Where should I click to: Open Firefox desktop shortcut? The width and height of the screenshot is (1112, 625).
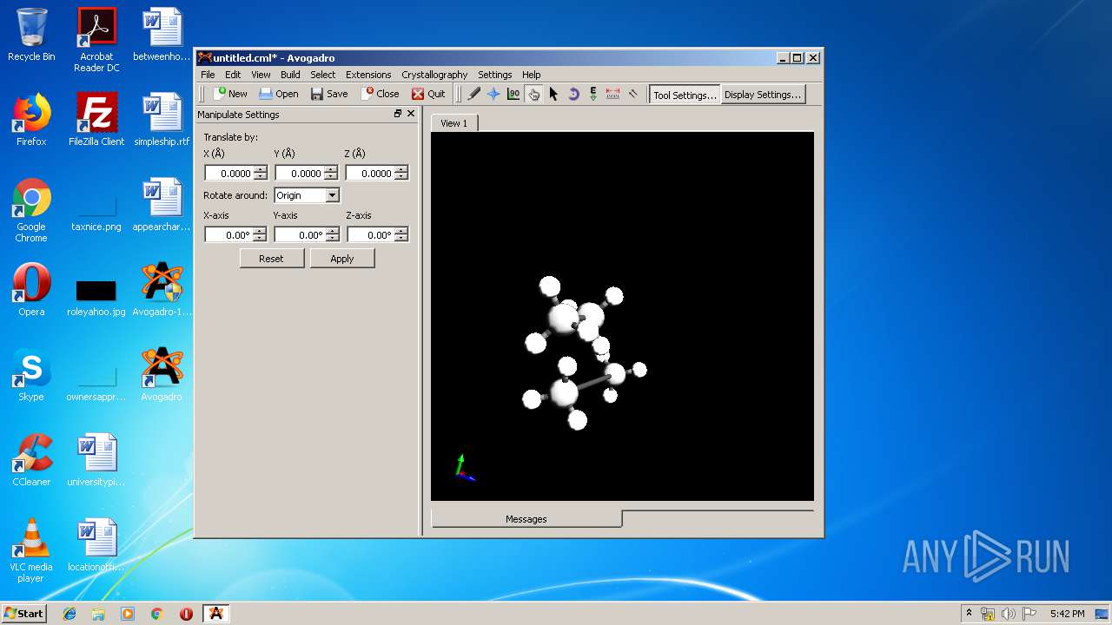31,121
